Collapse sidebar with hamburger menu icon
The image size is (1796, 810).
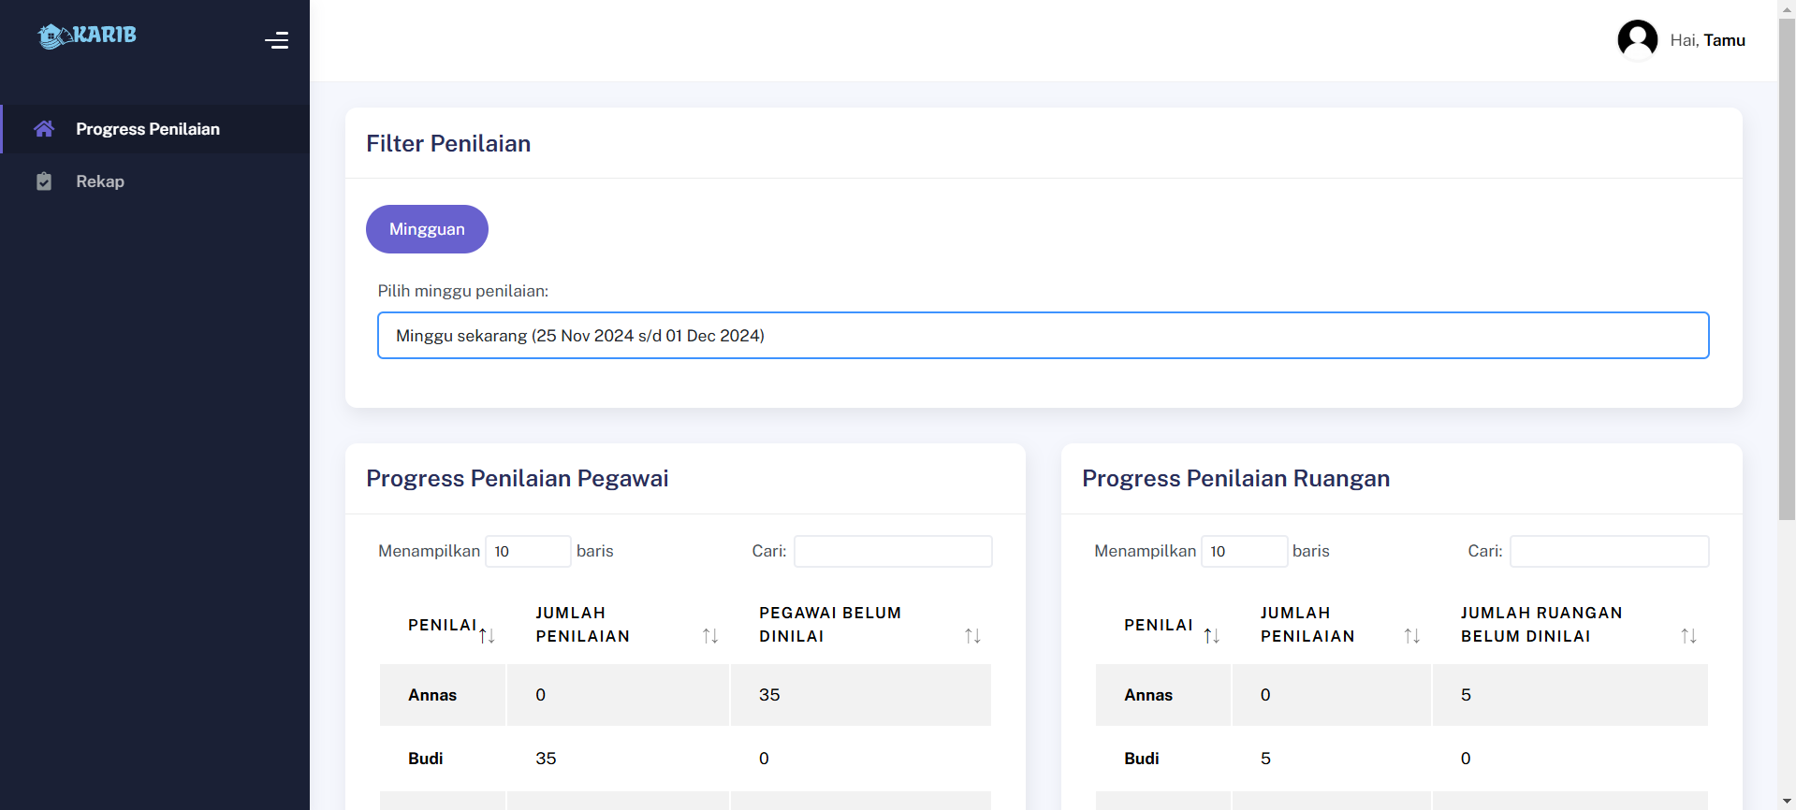click(x=276, y=40)
